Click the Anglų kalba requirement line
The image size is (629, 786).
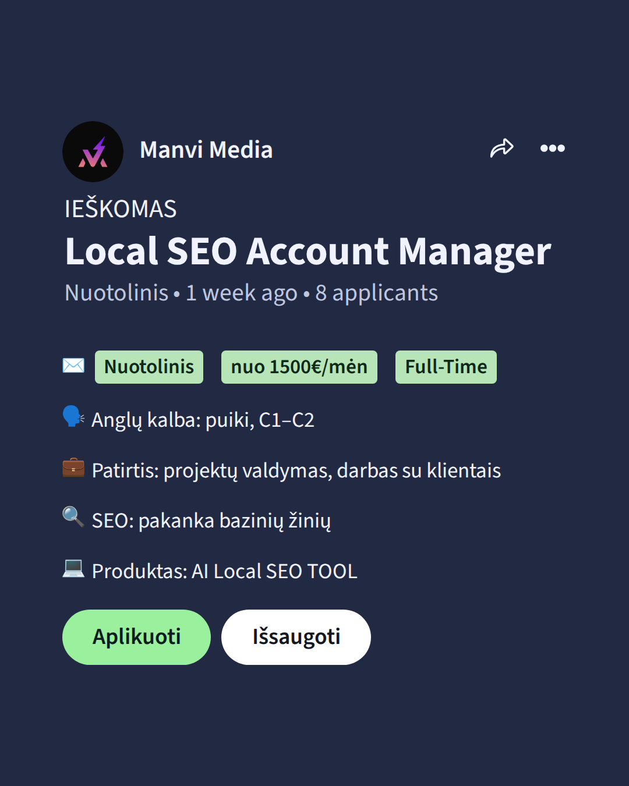click(x=203, y=420)
